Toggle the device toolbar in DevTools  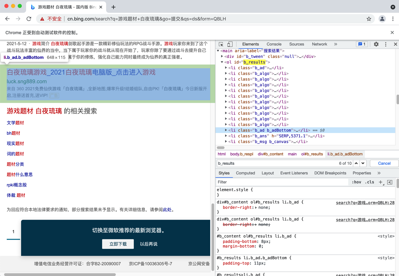pos(230,44)
